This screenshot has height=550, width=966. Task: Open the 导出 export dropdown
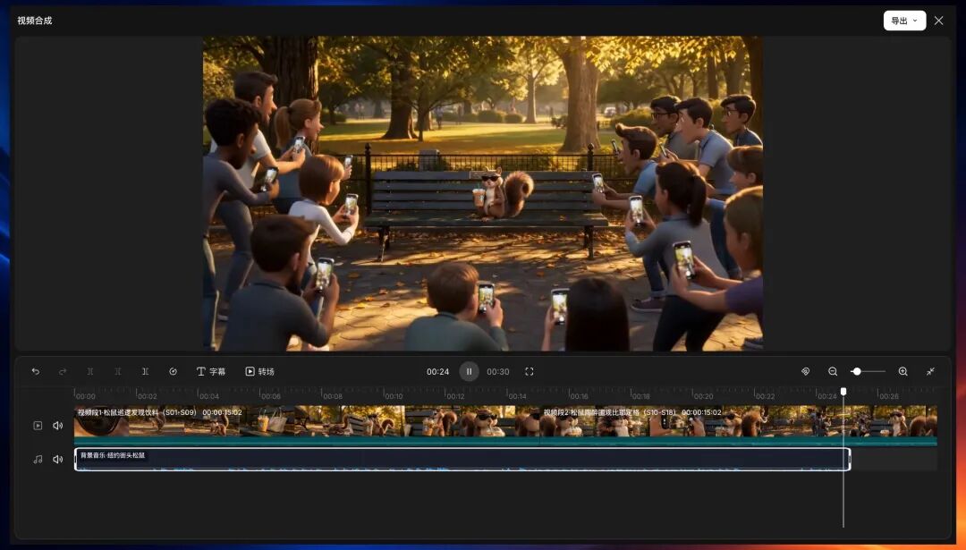pyautogui.click(x=904, y=21)
